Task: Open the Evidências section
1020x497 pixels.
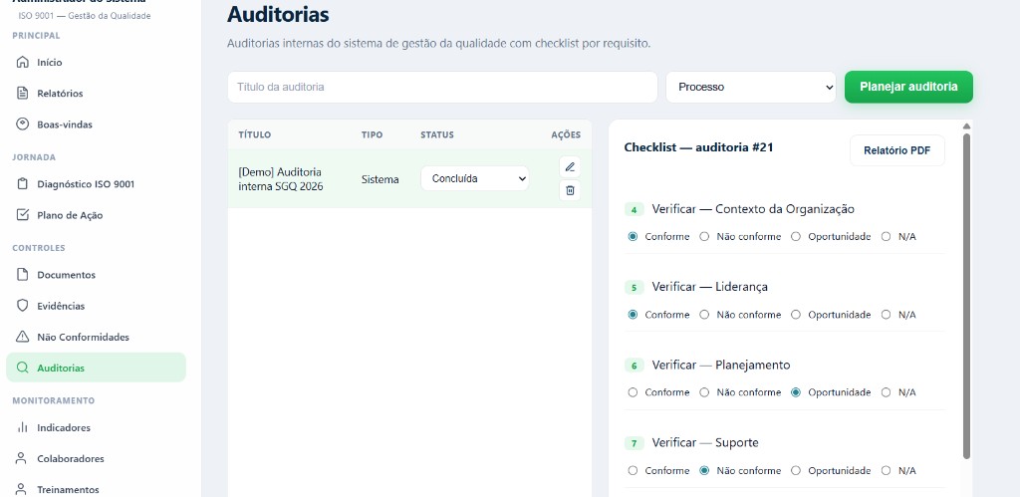Action: click(x=97, y=306)
